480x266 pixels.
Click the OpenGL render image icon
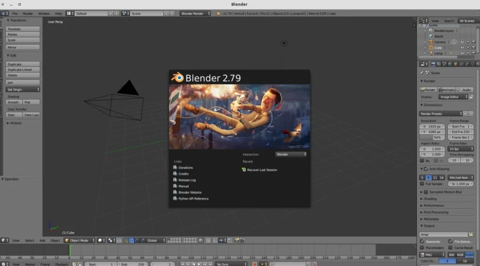[237, 241]
